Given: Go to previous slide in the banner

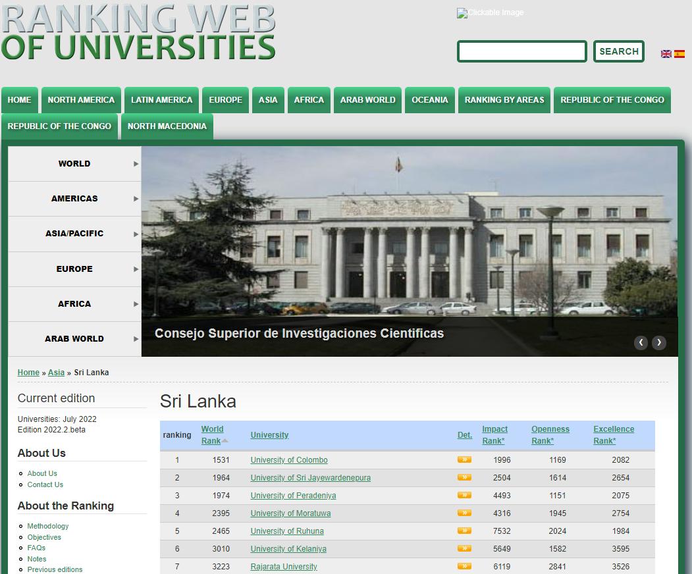Looking at the screenshot, I should 641,342.
